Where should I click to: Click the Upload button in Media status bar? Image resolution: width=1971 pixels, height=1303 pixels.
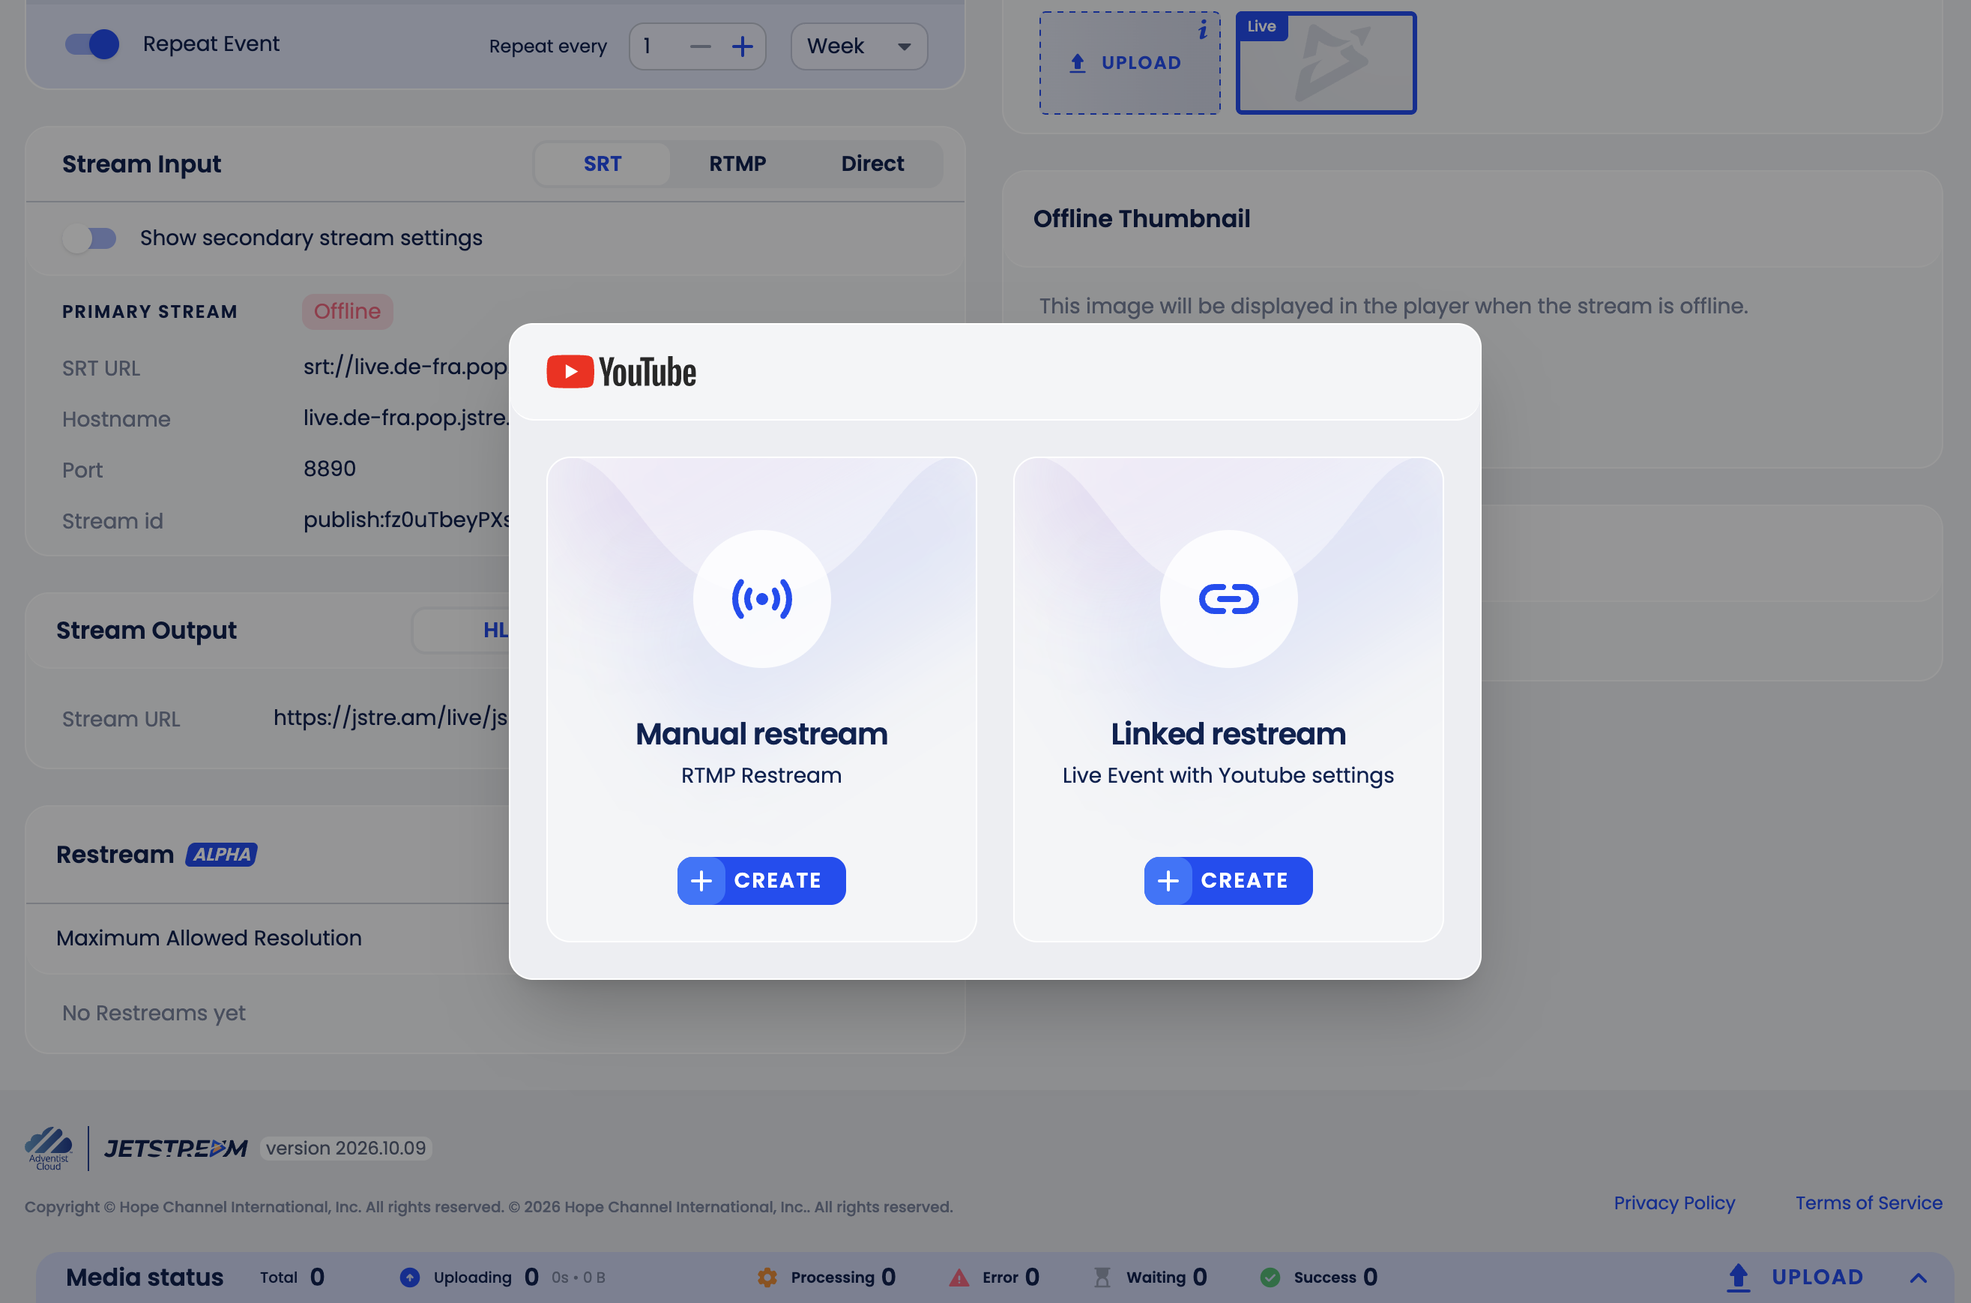click(1794, 1278)
